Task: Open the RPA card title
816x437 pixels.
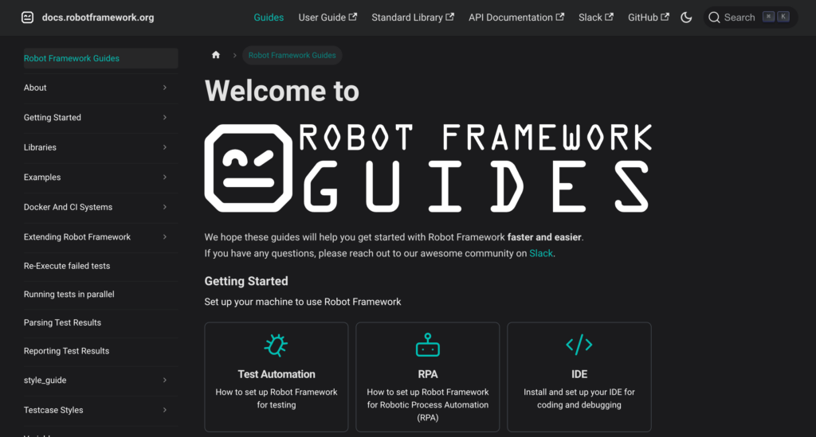Action: (428, 374)
